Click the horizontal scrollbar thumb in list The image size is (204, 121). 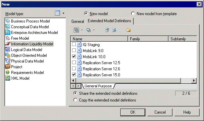pyautogui.click(x=128, y=81)
